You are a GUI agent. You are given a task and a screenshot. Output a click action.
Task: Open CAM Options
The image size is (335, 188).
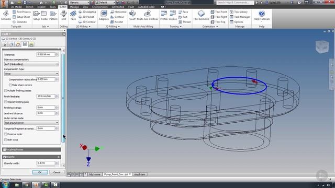[x=237, y=22]
